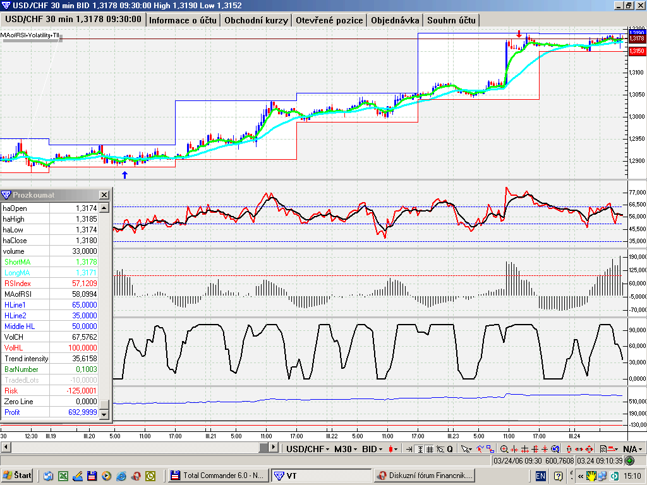Click the haClose row in Prozkoumat
Image resolution: width=647 pixels, height=485 pixels.
tap(50, 241)
